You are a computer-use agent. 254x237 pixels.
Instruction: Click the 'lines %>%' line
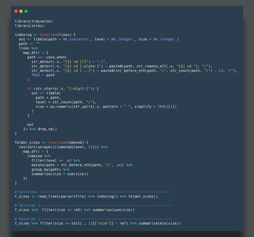(28, 48)
